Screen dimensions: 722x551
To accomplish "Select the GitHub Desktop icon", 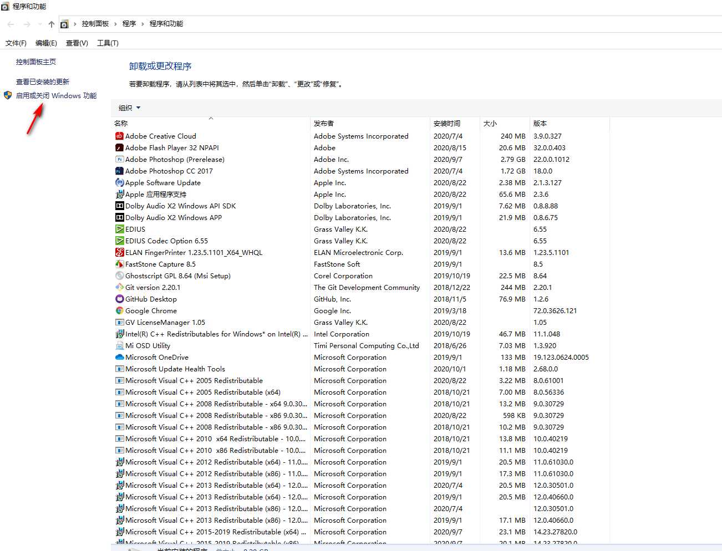I will [119, 299].
